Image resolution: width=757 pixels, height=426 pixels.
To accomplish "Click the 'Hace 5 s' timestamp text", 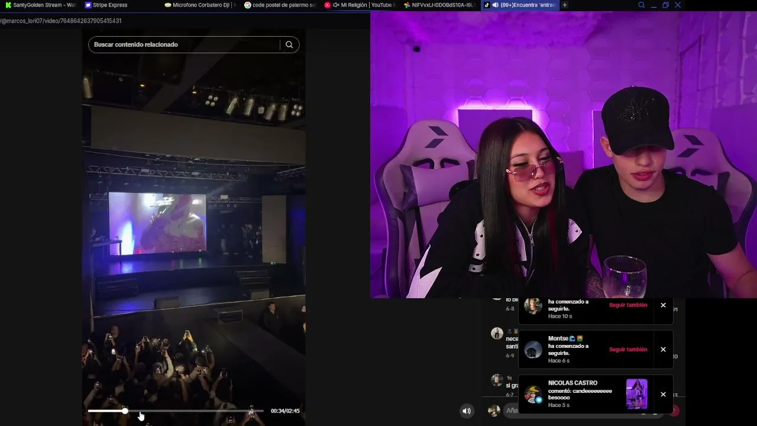I will coord(559,405).
